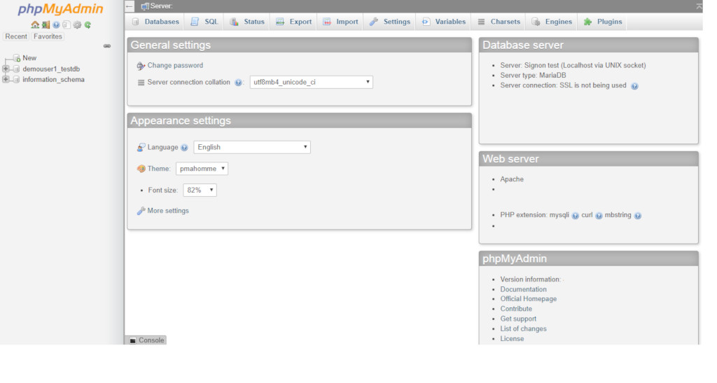The height and width of the screenshot is (383, 717).
Task: Click the SQL documentation page icon in sidebar
Action: pyautogui.click(x=67, y=25)
